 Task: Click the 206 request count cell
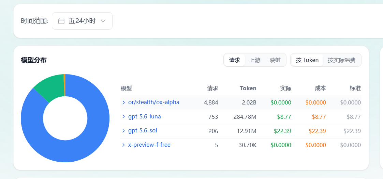point(213,131)
